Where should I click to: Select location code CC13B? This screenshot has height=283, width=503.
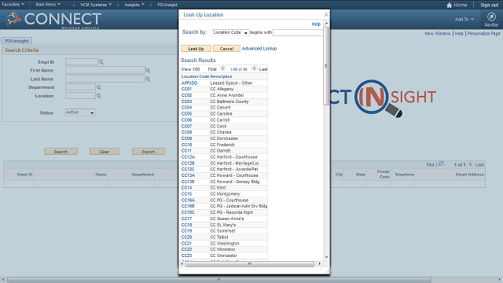tap(188, 182)
